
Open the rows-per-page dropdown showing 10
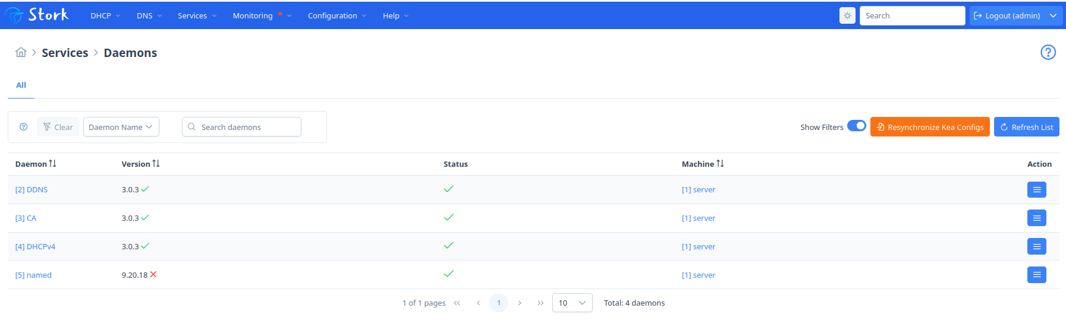point(572,303)
